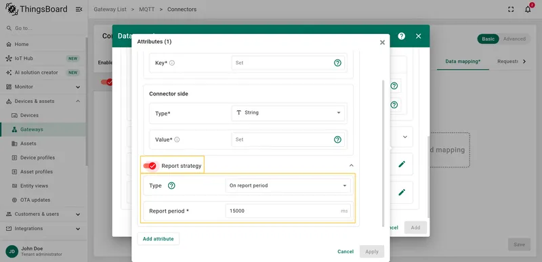Open the Requests tab

(507, 62)
